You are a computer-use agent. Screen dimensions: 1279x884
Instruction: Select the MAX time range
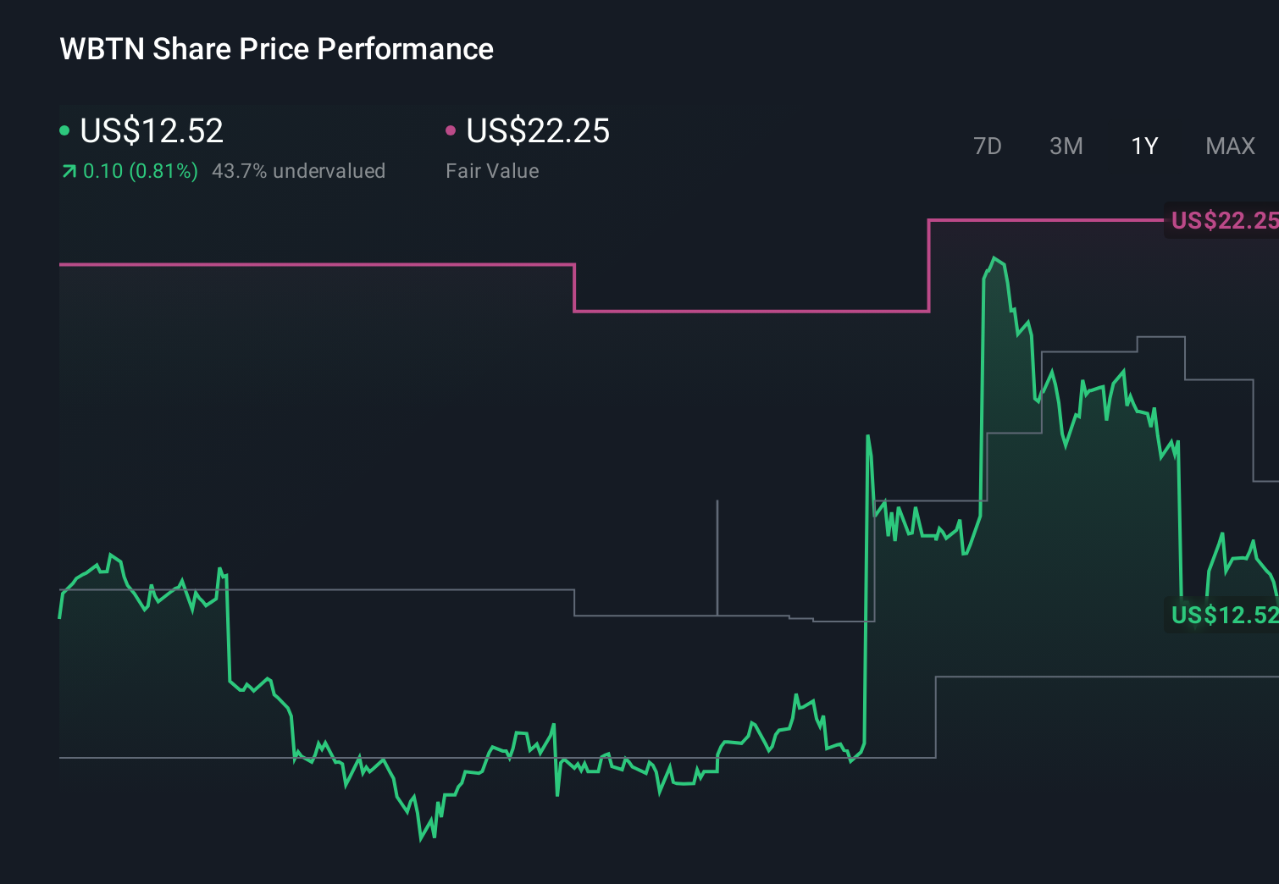tap(1229, 146)
